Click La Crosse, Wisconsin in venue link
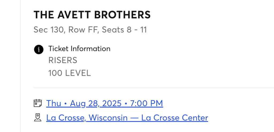The height and width of the screenshot is (132, 274). pos(87,118)
